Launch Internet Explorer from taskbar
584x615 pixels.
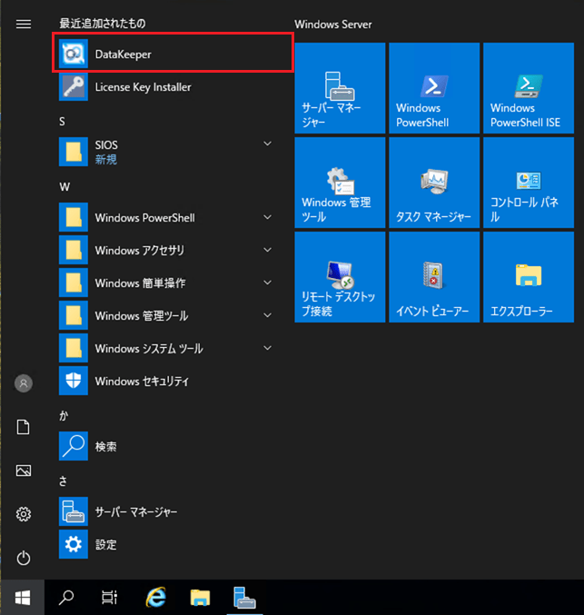click(x=155, y=598)
